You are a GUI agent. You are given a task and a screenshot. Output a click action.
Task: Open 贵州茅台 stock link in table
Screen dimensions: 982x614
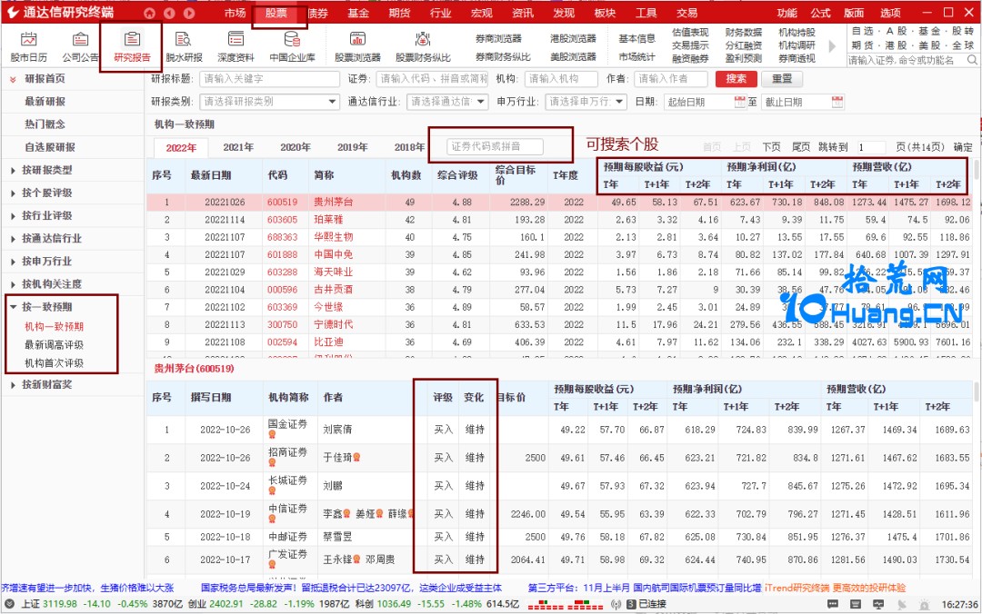coord(333,203)
